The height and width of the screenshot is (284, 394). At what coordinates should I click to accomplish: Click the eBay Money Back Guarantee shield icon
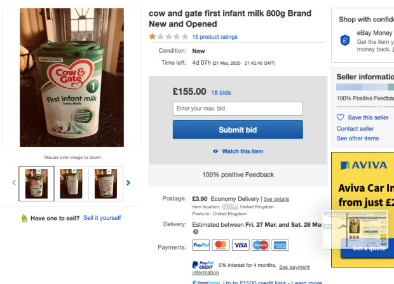pyautogui.click(x=345, y=39)
